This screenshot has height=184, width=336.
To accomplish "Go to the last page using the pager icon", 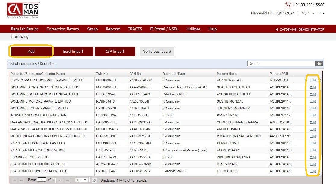I will [67, 180].
